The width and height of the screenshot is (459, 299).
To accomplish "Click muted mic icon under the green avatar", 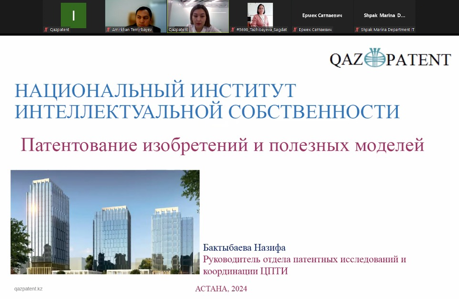I will 46,30.
